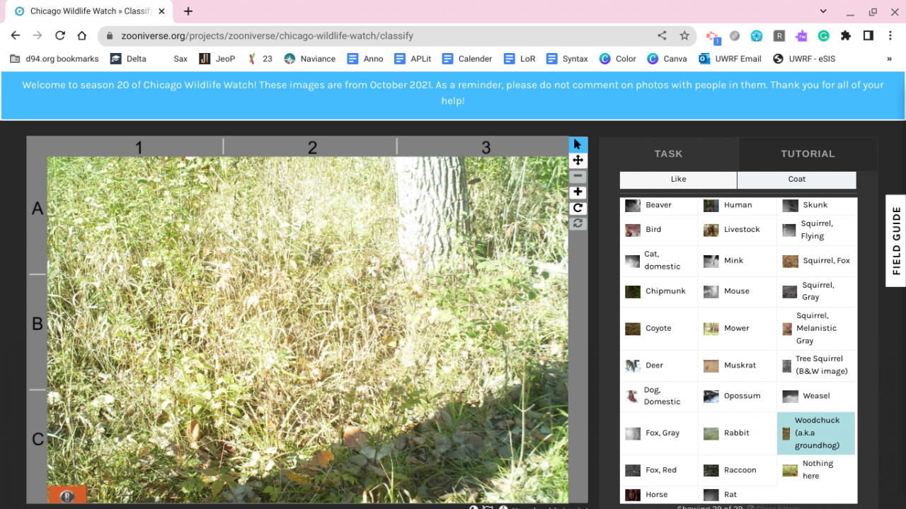This screenshot has height=509, width=906.
Task: Open the gray chain-link extension
Action: click(735, 35)
